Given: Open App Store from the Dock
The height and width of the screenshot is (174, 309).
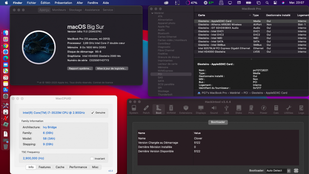Looking at the screenshot, I should [6, 90].
